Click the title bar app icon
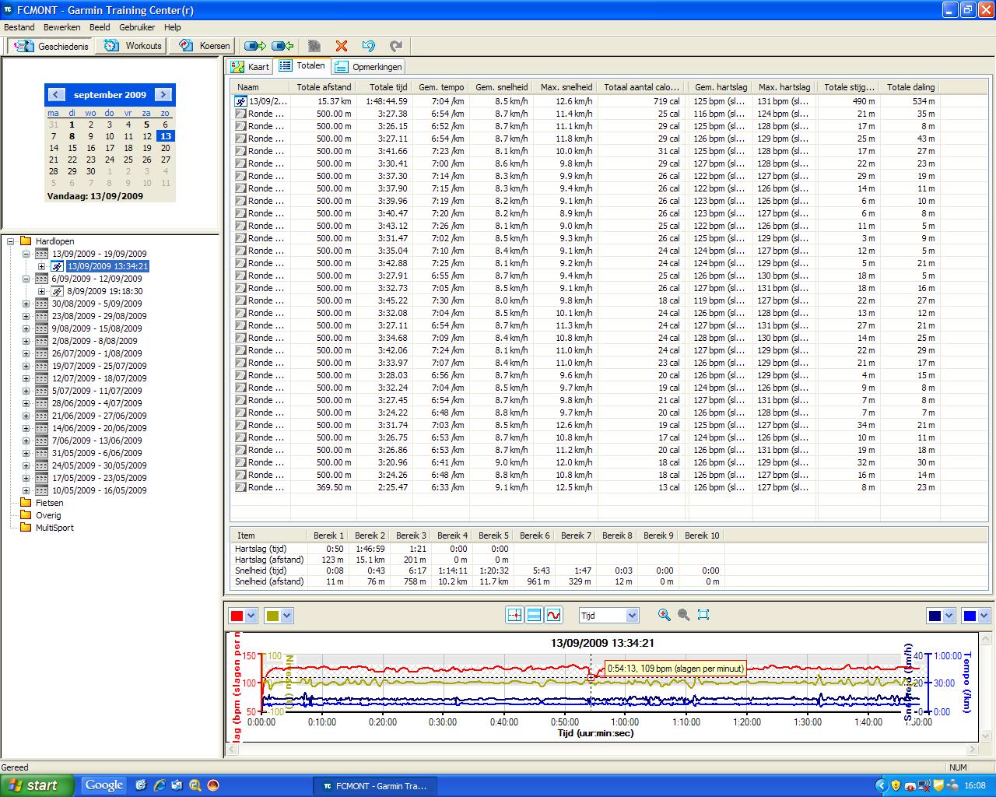Image resolution: width=996 pixels, height=797 pixels. pyautogui.click(x=8, y=10)
